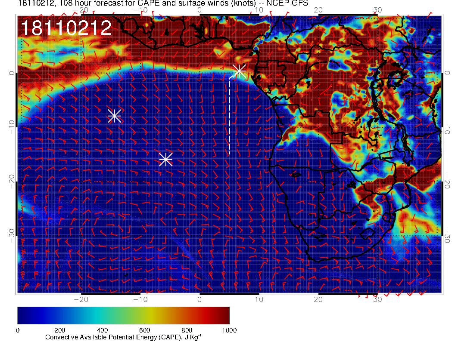Click the color bar label 1000
Screen dimensions: 455x351
coord(229,330)
